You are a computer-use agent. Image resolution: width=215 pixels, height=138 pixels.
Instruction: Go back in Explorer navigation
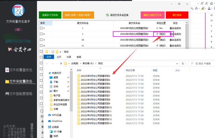[x=47, y=63]
